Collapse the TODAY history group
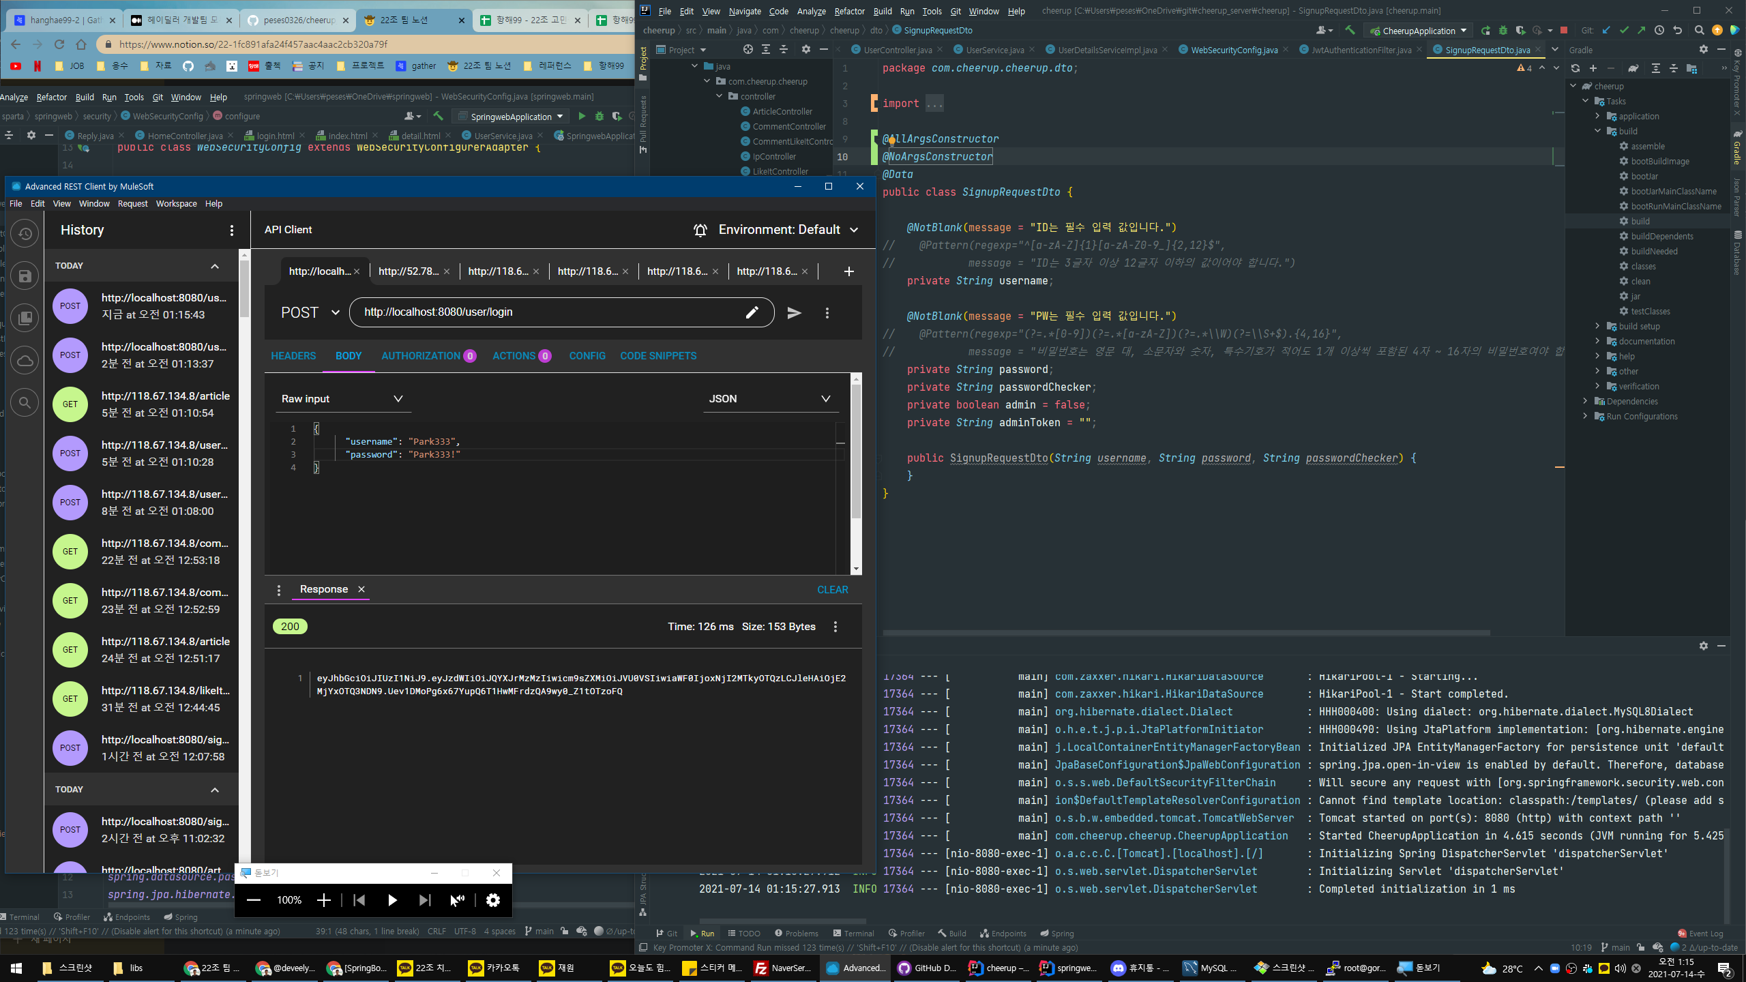 click(x=215, y=266)
